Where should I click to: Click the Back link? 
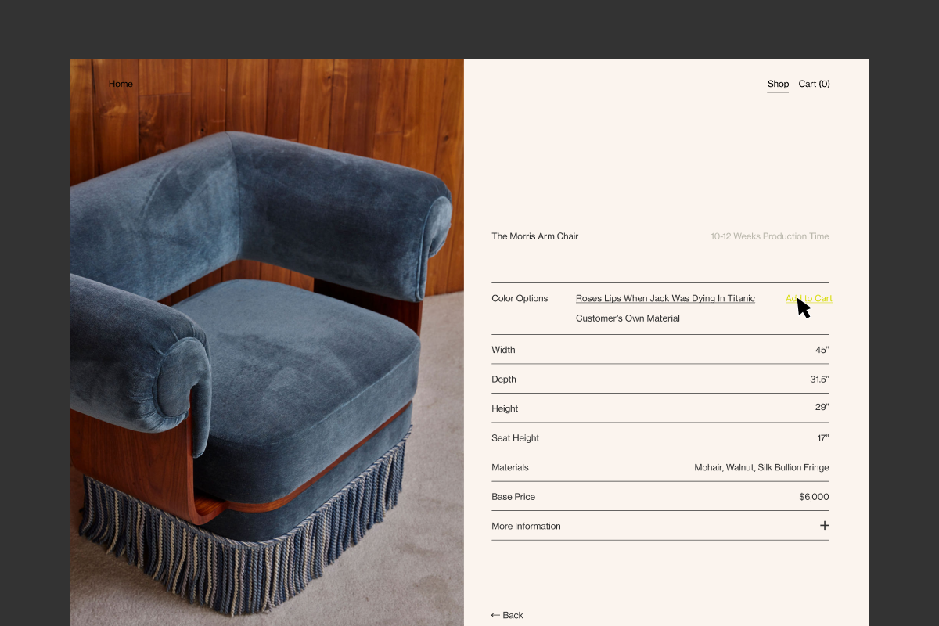click(x=507, y=615)
